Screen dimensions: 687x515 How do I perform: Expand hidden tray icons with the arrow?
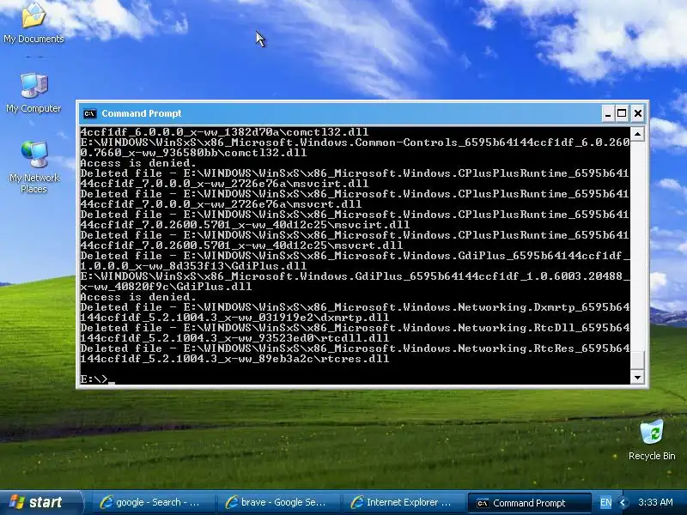point(623,503)
